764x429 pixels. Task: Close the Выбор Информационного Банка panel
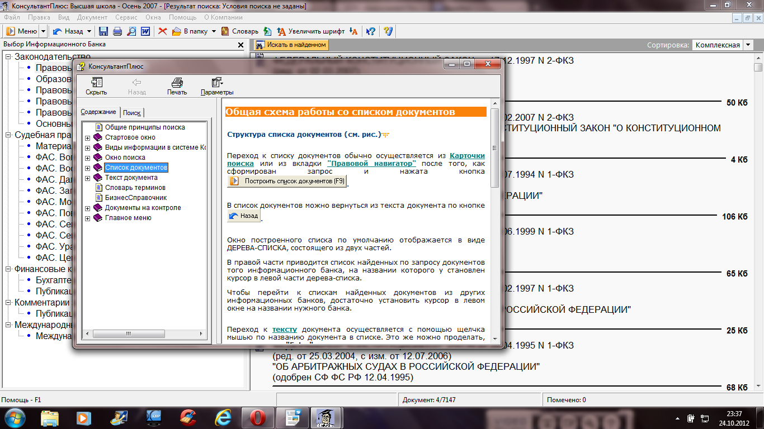[240, 45]
